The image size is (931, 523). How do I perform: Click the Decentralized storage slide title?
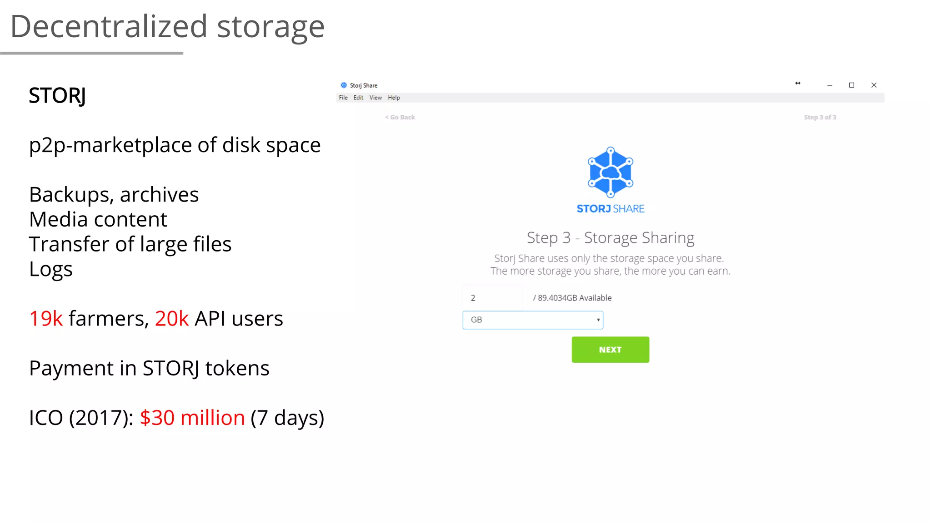point(167,26)
